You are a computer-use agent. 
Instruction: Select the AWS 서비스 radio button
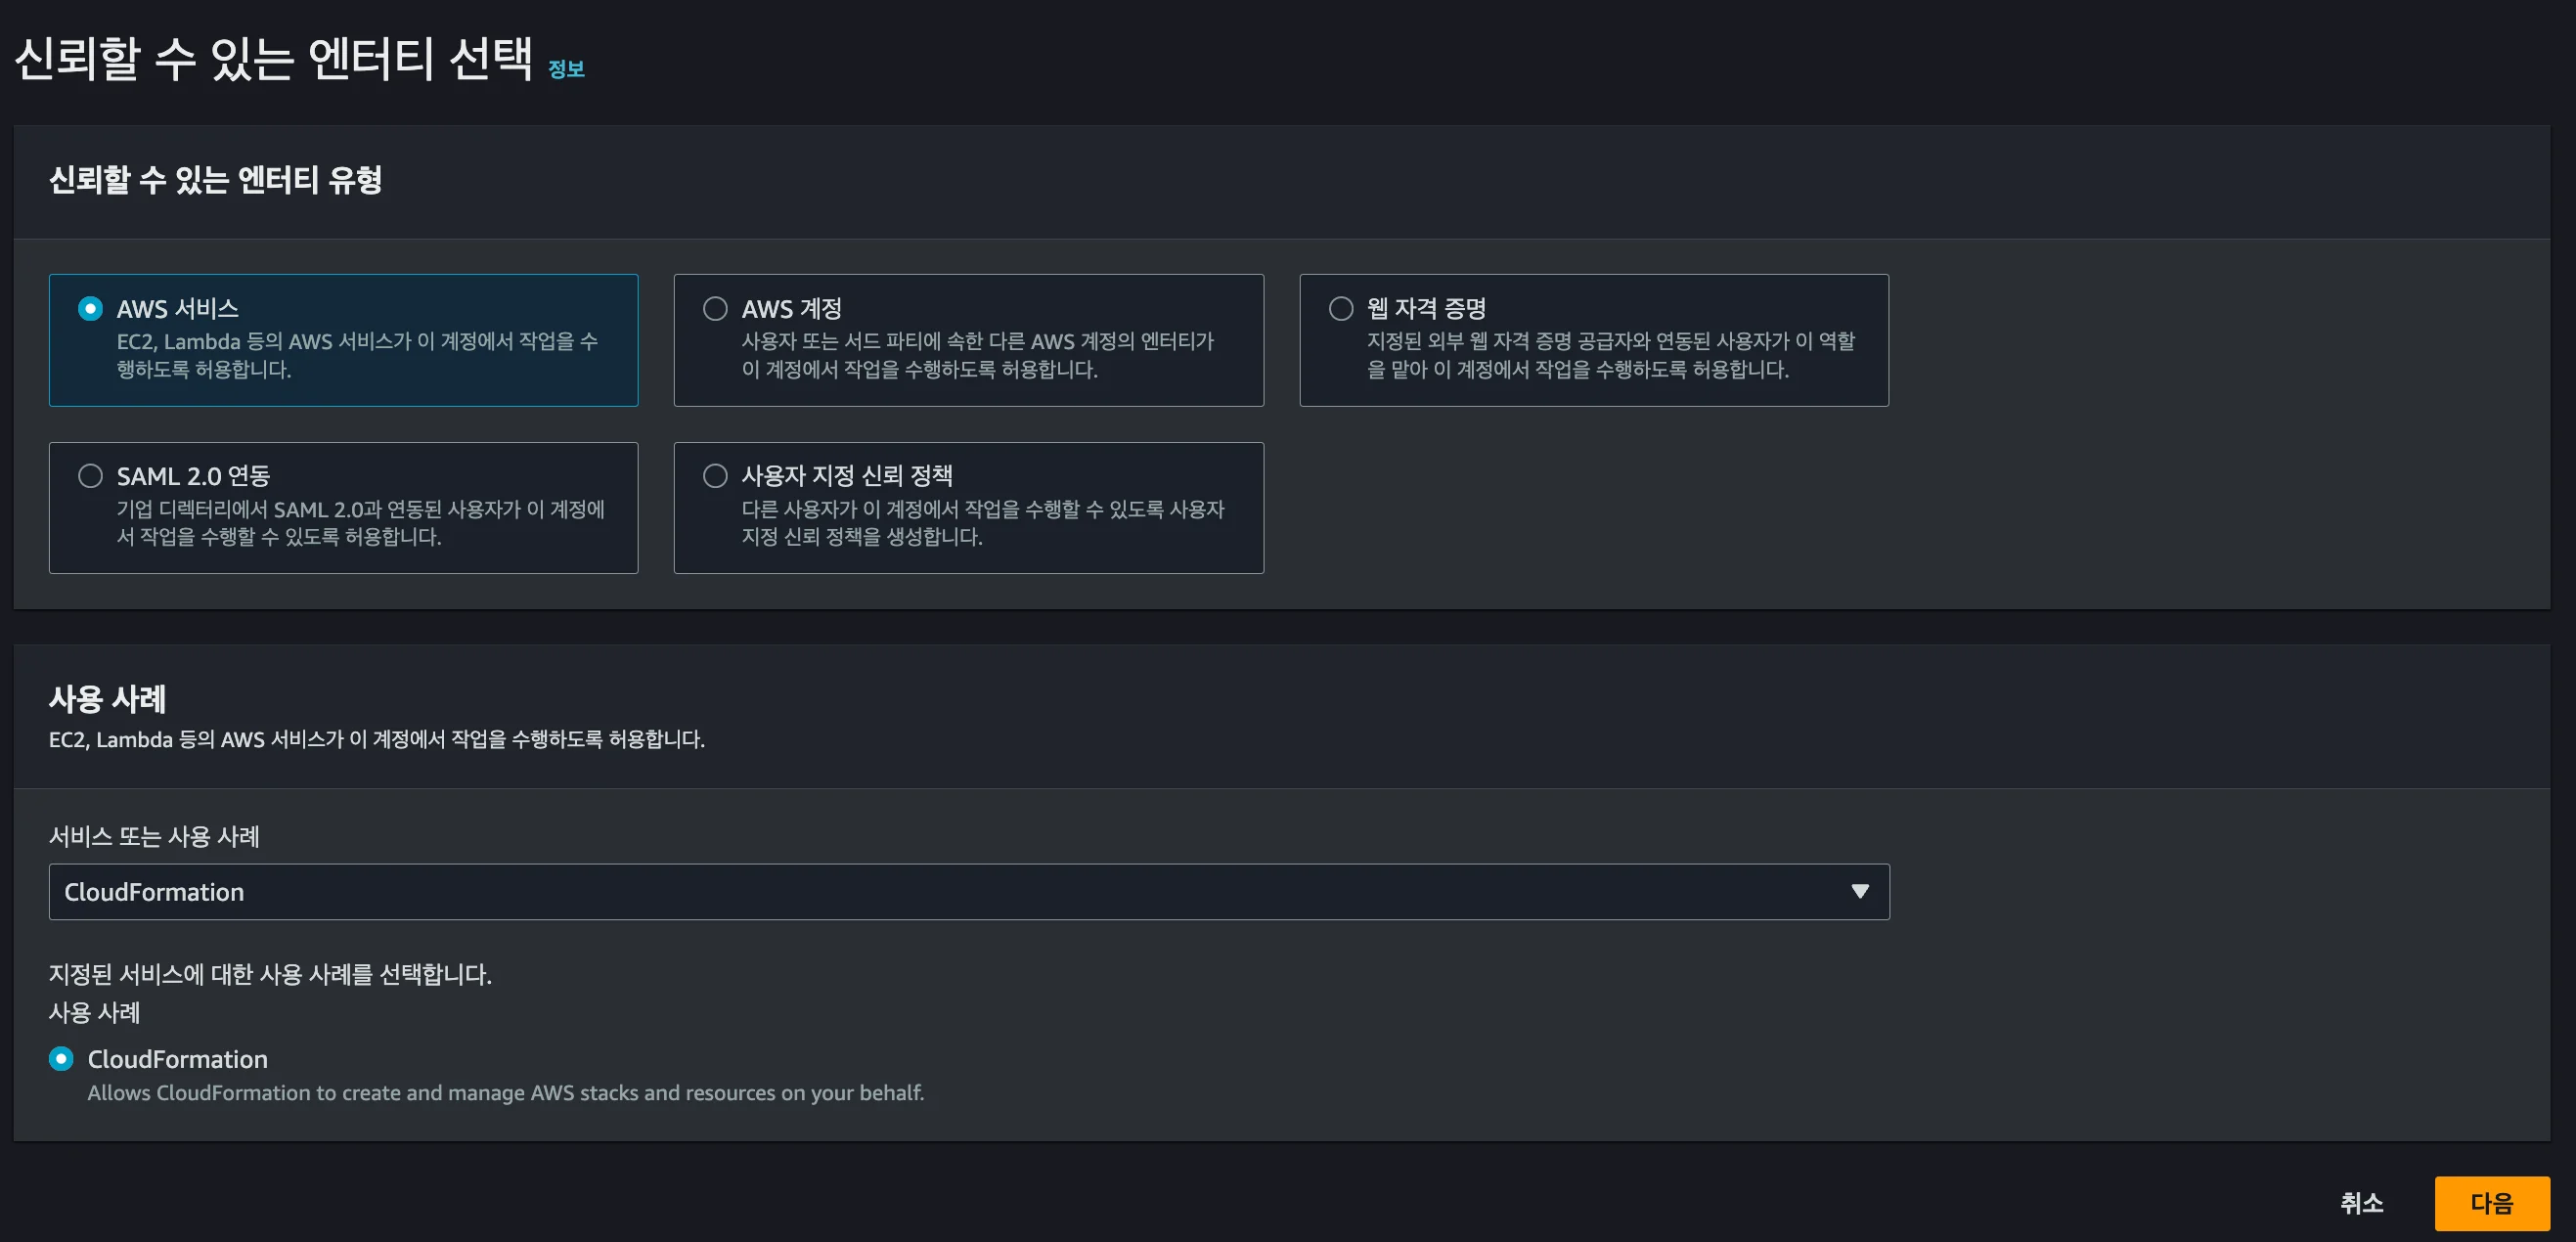[91, 309]
